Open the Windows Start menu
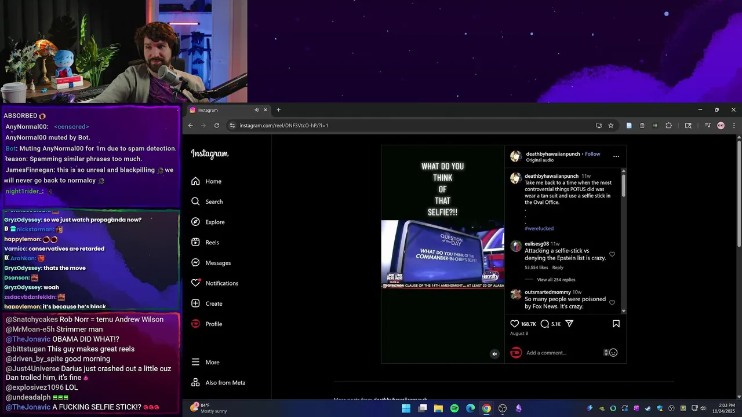The width and height of the screenshot is (742, 417). (406, 408)
